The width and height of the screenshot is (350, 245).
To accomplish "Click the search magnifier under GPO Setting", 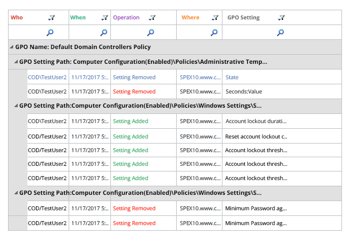I will (281, 32).
